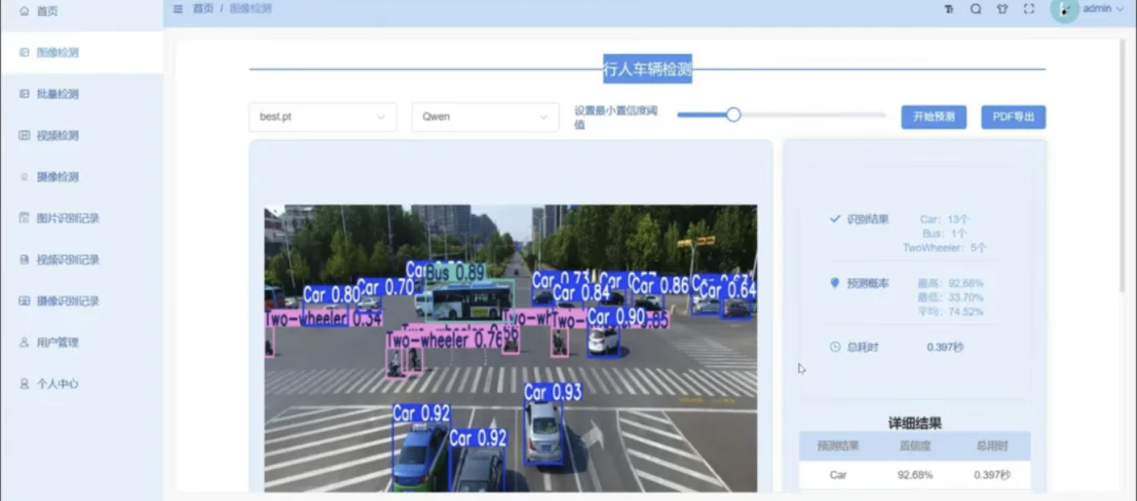Open 用户管理 user management

click(81, 342)
